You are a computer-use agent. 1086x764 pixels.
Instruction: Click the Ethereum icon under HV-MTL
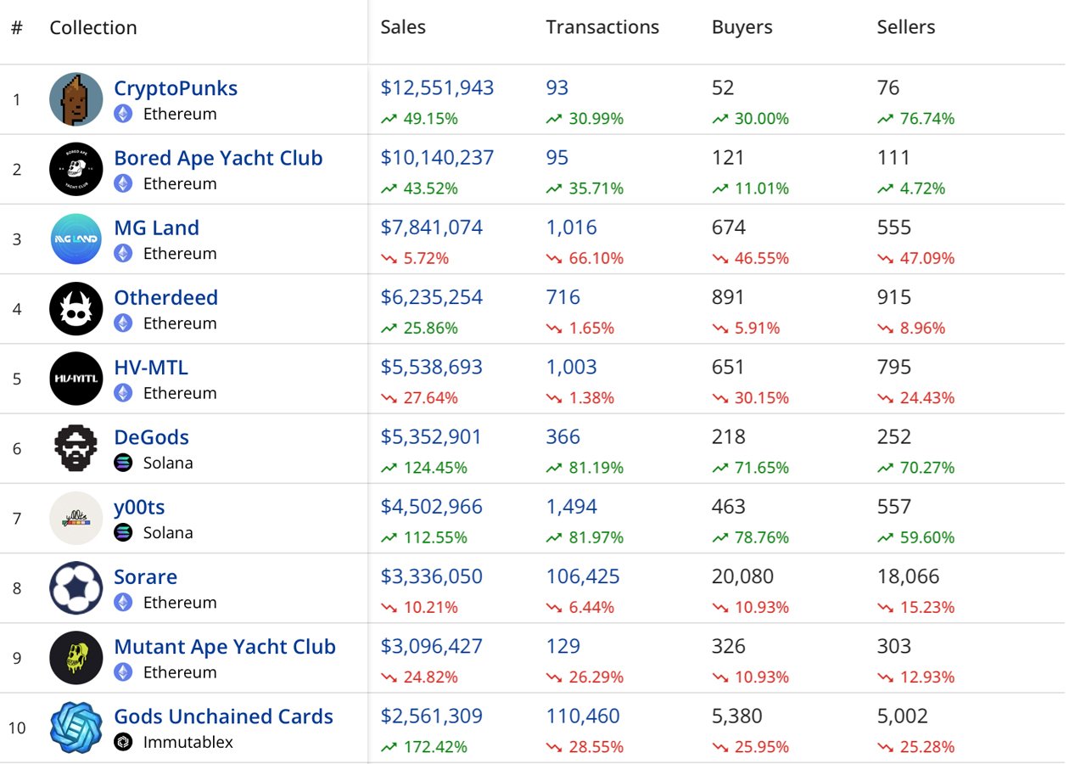point(124,393)
